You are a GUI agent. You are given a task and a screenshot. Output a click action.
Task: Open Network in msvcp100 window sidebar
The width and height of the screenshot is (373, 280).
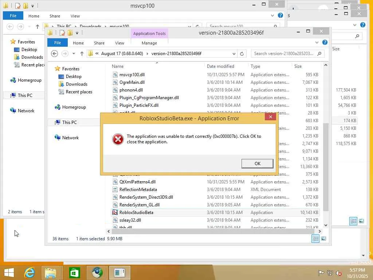26,111
